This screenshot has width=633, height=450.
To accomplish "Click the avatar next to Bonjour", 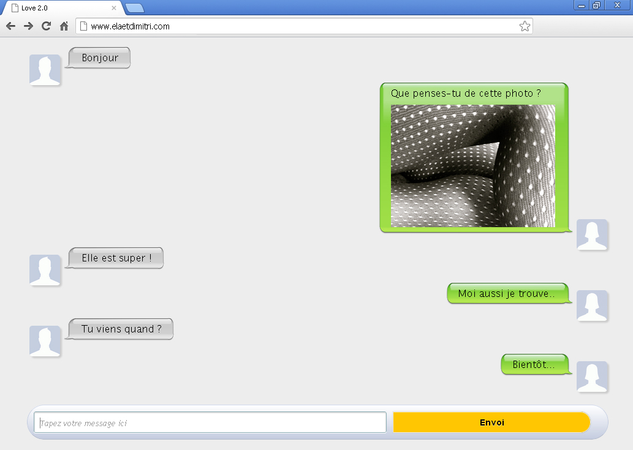I will pyautogui.click(x=45, y=70).
